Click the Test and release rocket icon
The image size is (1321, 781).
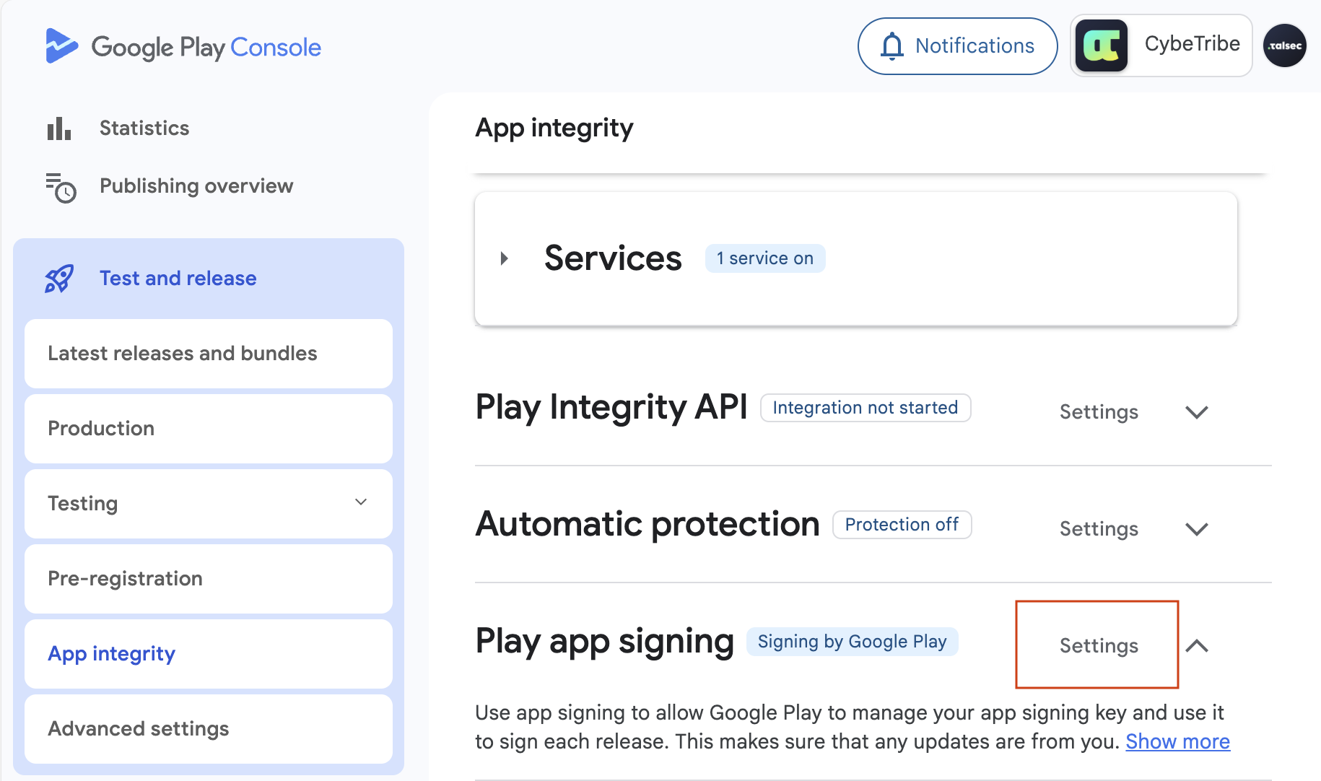59,279
